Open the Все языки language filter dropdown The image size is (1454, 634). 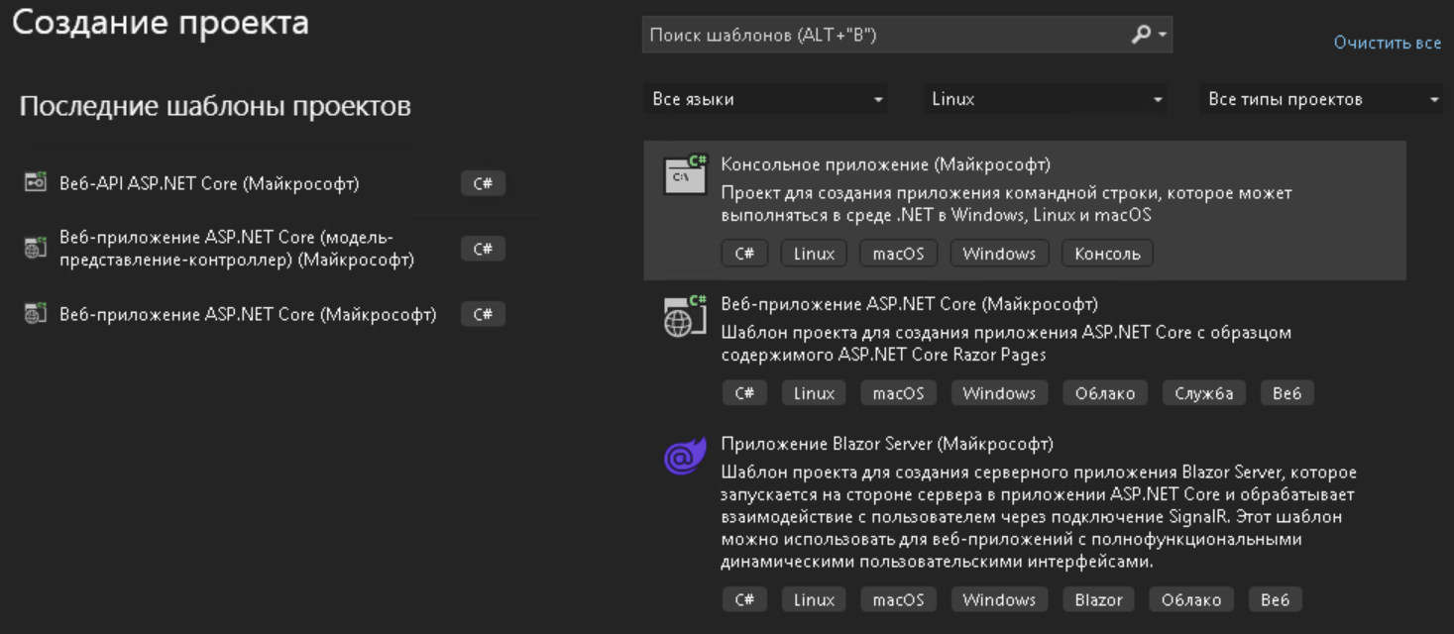click(x=766, y=99)
